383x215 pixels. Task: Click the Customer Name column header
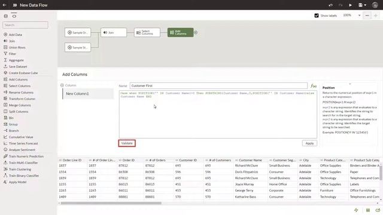[250, 160]
